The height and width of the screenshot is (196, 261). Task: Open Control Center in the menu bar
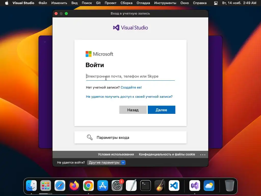[x=216, y=3]
